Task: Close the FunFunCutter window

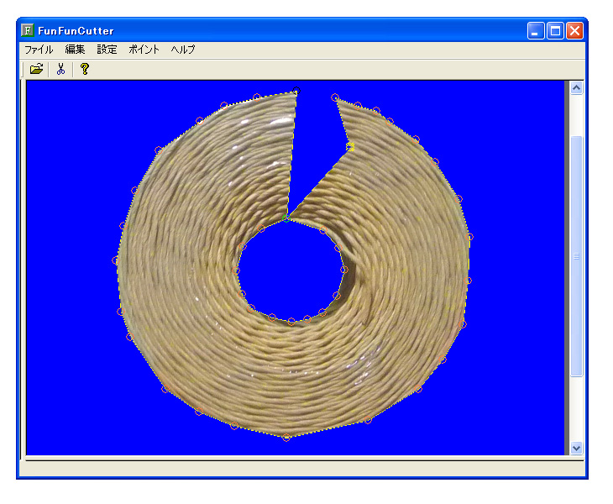Action: pos(574,30)
